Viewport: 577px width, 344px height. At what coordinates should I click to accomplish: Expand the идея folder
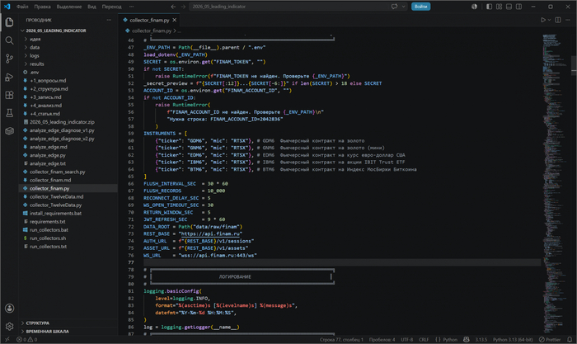(x=33, y=39)
